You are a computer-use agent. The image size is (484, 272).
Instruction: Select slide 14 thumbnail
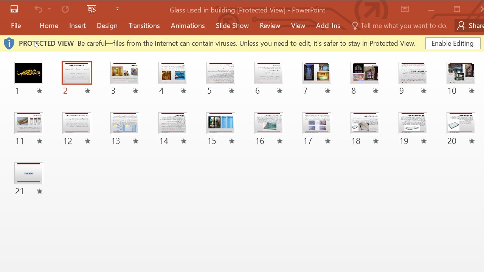point(173,123)
